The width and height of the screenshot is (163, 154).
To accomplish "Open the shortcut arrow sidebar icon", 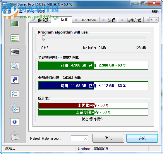I will coord(15,80).
